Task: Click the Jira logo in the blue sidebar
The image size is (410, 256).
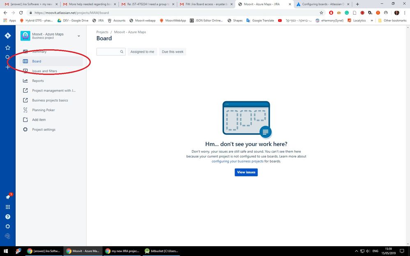Action: click(8, 36)
